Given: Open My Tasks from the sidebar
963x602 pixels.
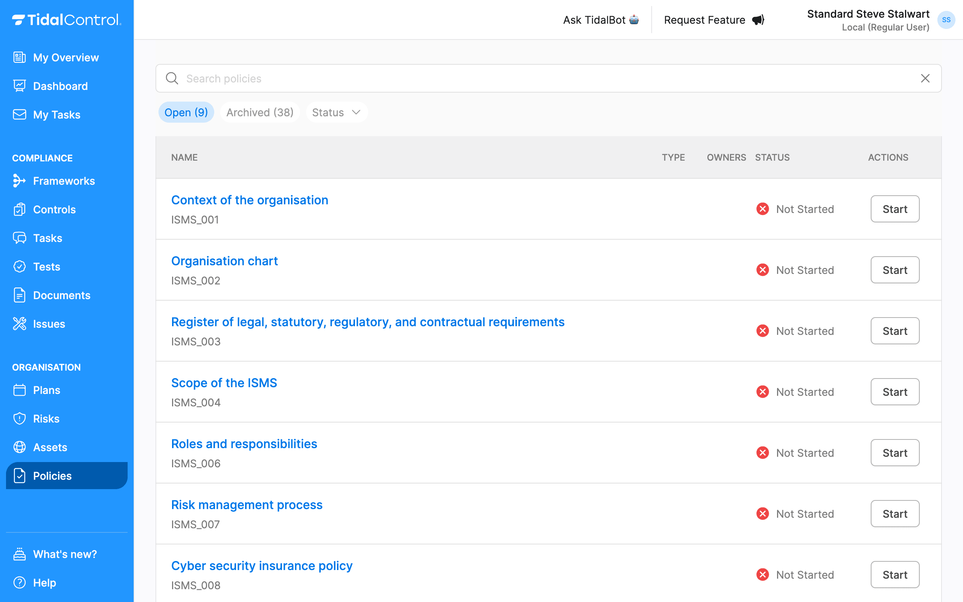Looking at the screenshot, I should click(x=56, y=115).
